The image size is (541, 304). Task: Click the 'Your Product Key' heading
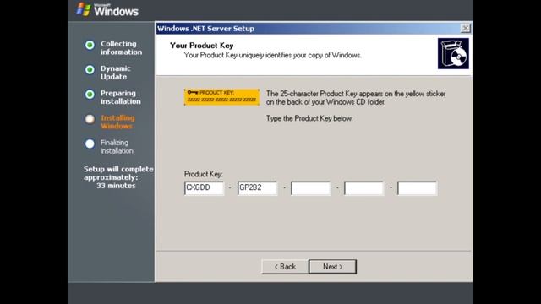coord(201,46)
